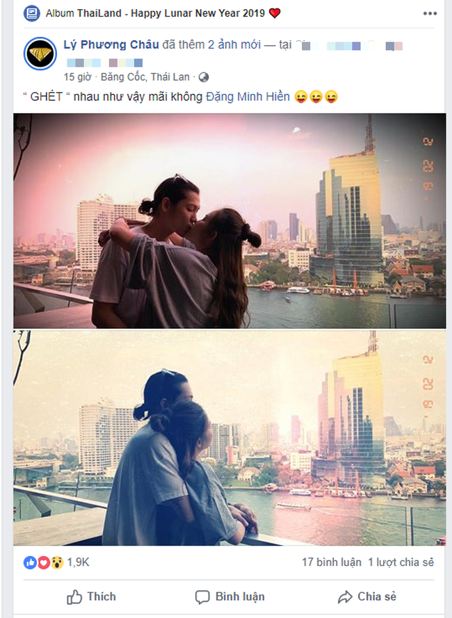Open Lý Phương Châu's profile picture
Image resolution: width=452 pixels, height=618 pixels.
[40, 54]
